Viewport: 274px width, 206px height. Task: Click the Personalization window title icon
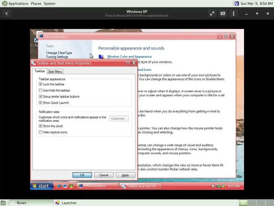[41, 36]
